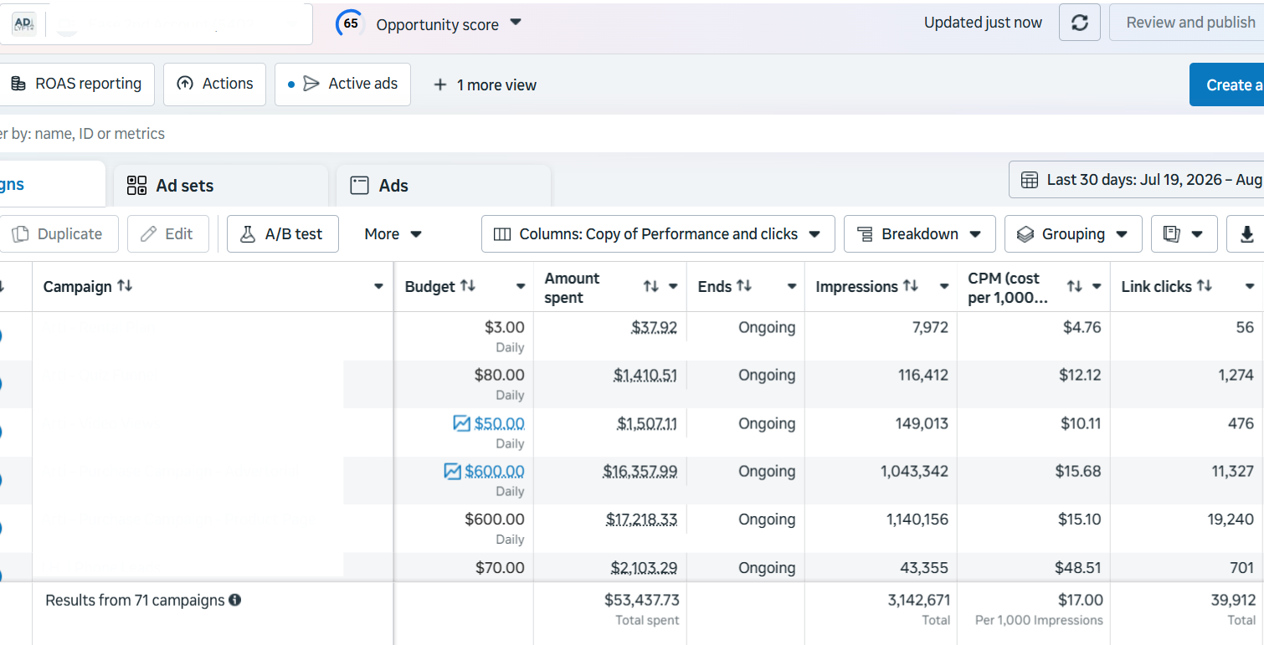Click the plus icon for 1 more view

pos(440,84)
